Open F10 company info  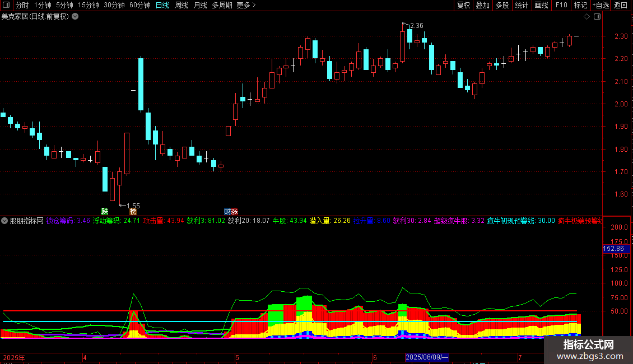(x=561, y=5)
